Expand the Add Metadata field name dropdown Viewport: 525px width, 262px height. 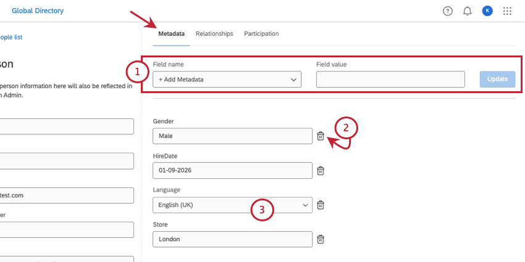[x=227, y=80]
